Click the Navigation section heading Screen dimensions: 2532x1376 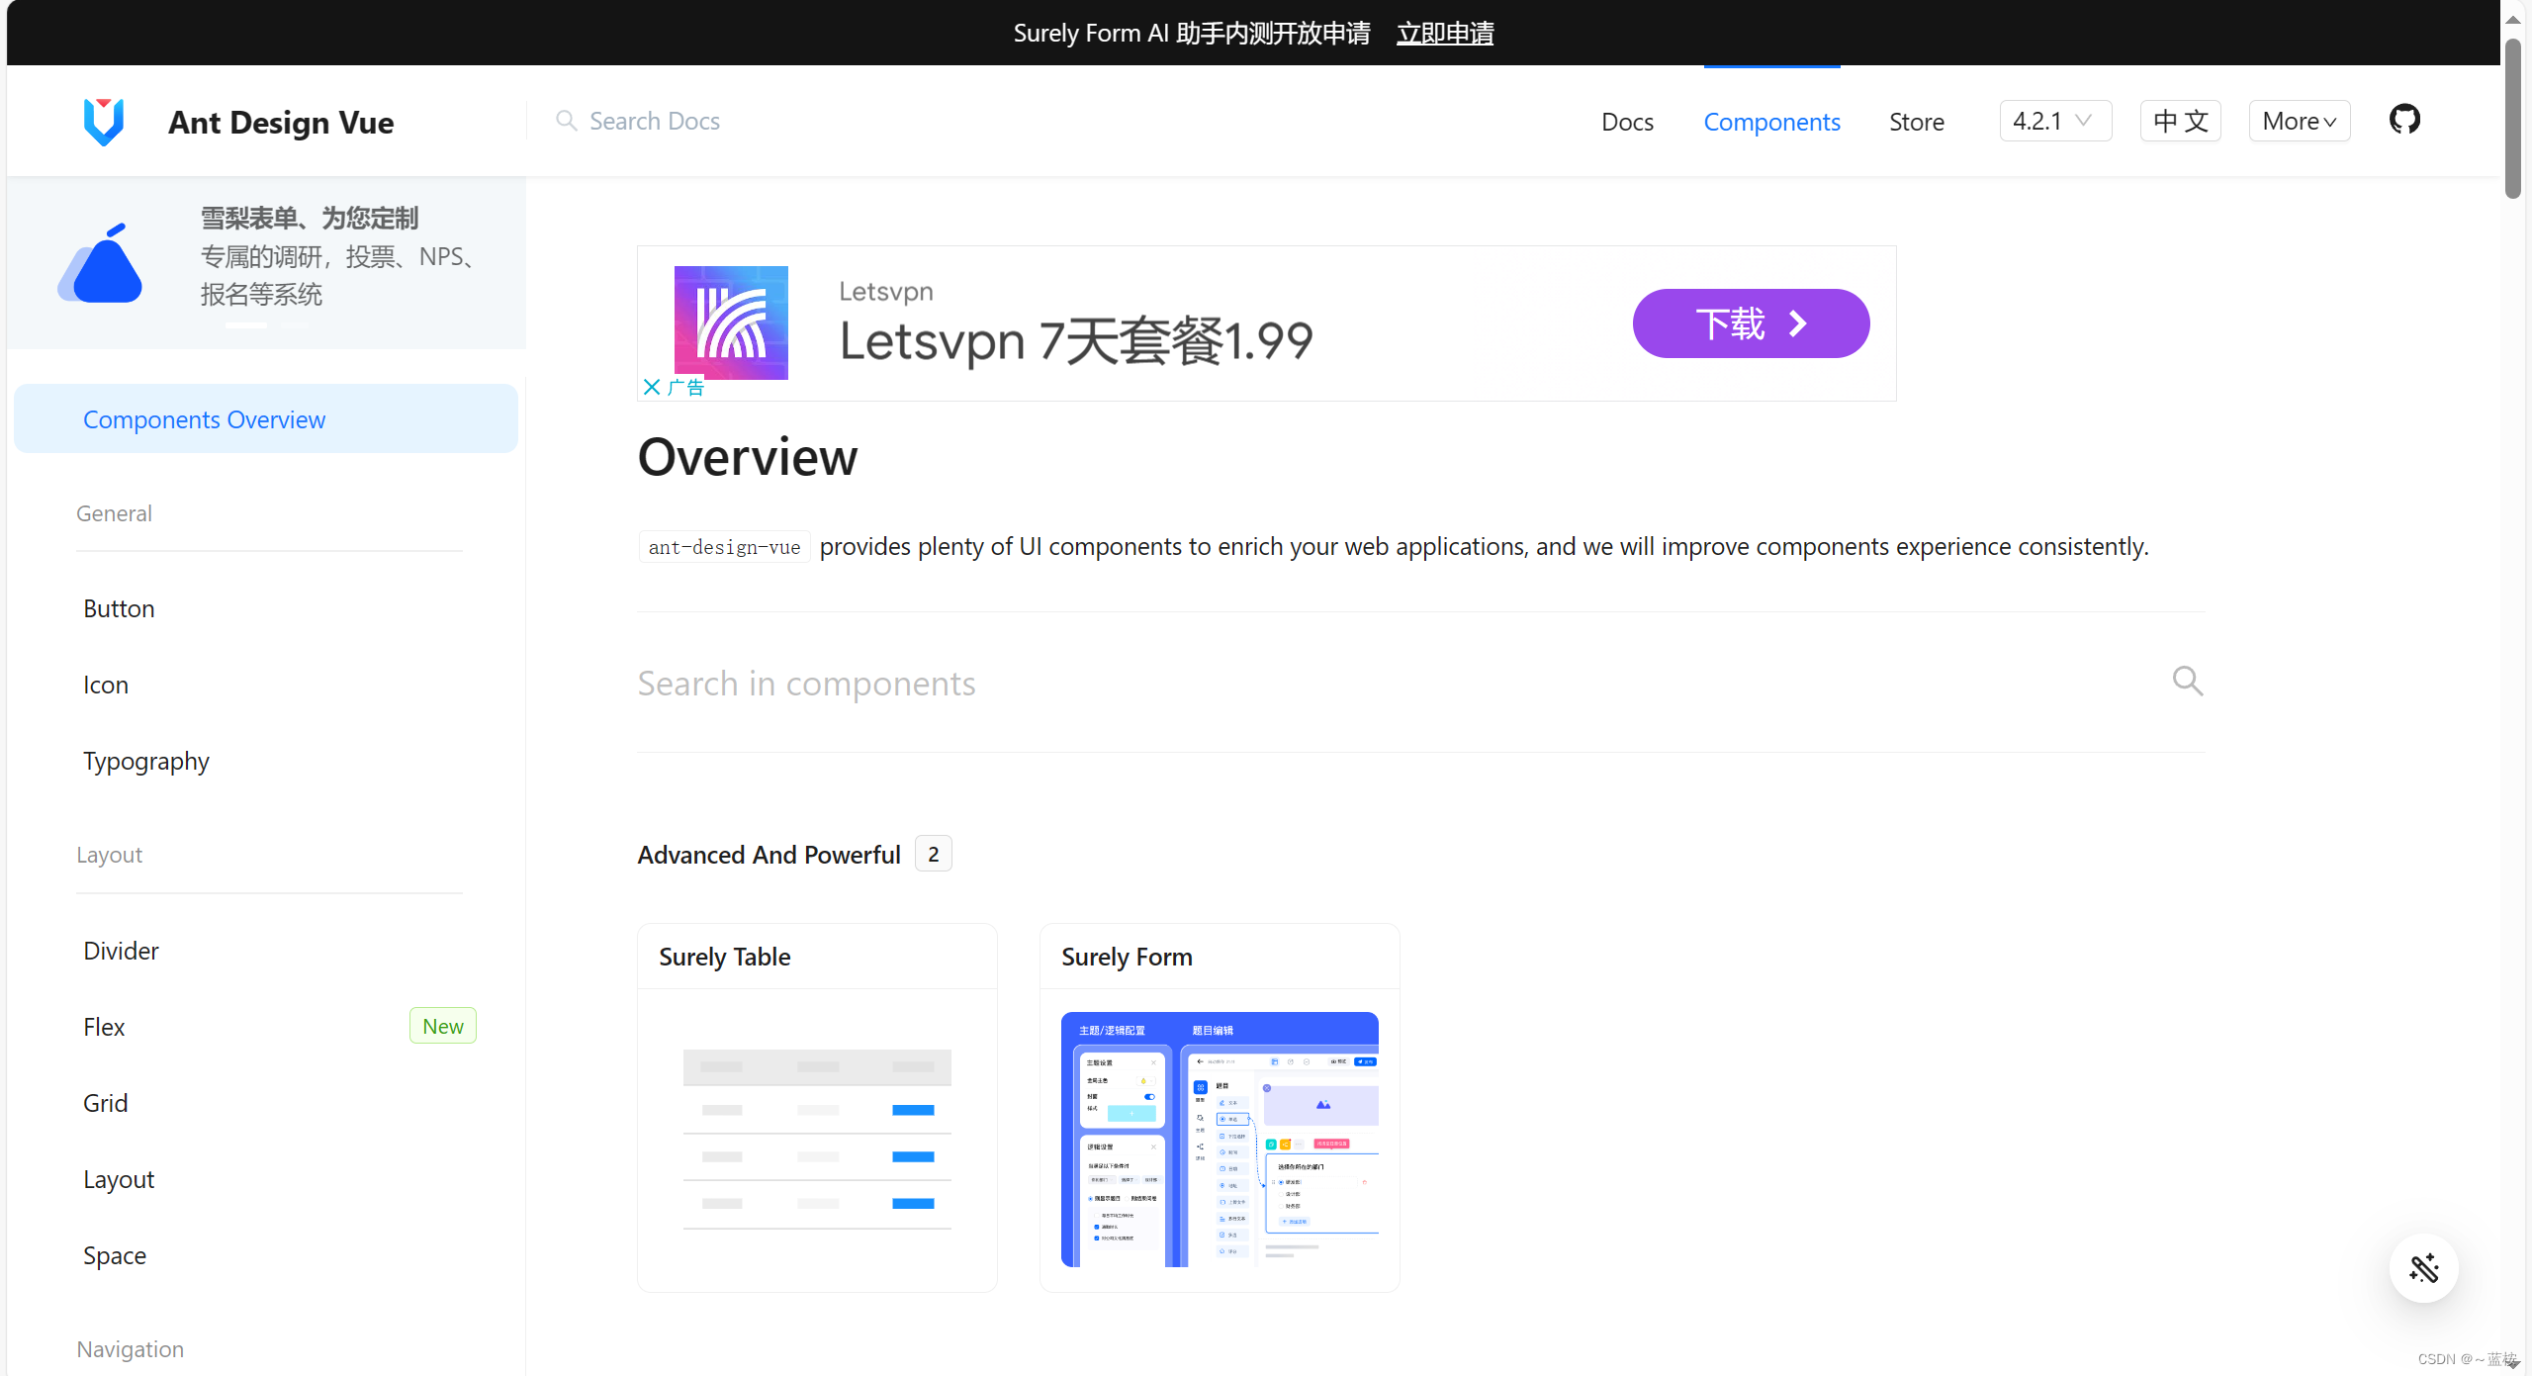131,1349
